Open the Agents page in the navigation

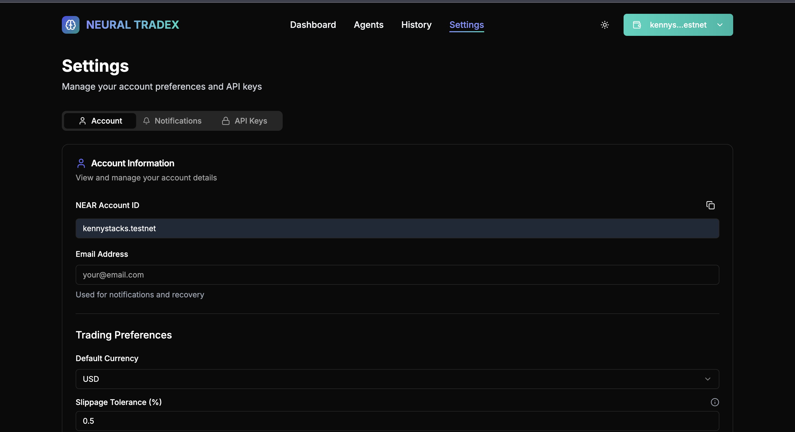click(368, 25)
